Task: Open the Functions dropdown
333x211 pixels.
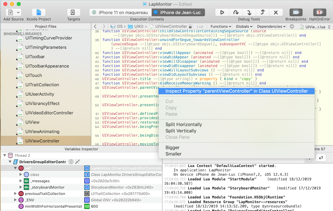Action: [x=221, y=26]
